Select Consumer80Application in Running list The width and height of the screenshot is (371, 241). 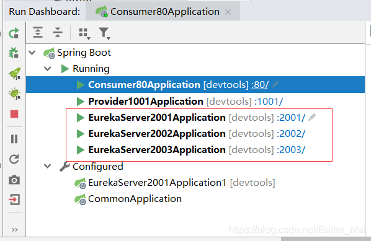tap(195, 85)
